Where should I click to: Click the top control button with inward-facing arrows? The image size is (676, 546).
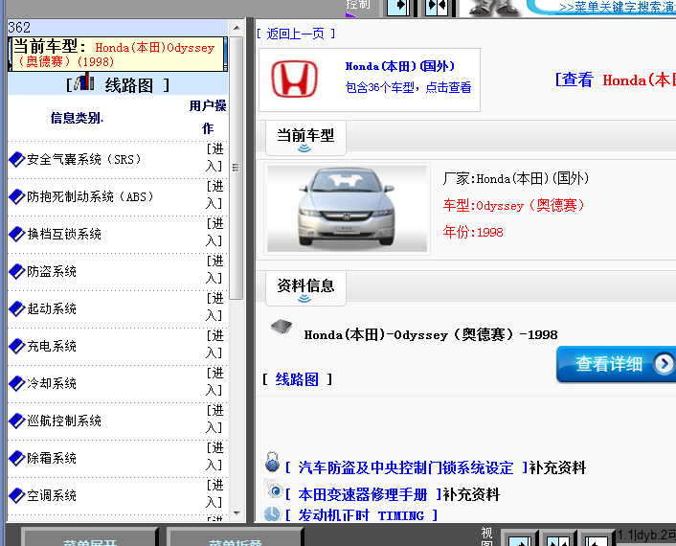click(x=437, y=8)
